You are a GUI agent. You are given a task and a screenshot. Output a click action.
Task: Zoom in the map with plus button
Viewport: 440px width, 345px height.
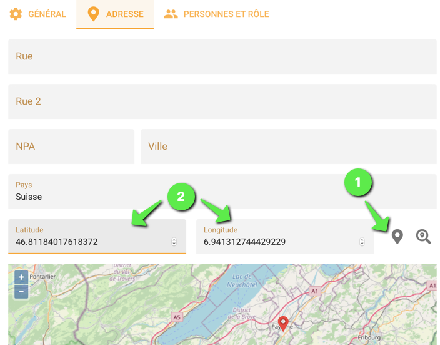click(21, 277)
